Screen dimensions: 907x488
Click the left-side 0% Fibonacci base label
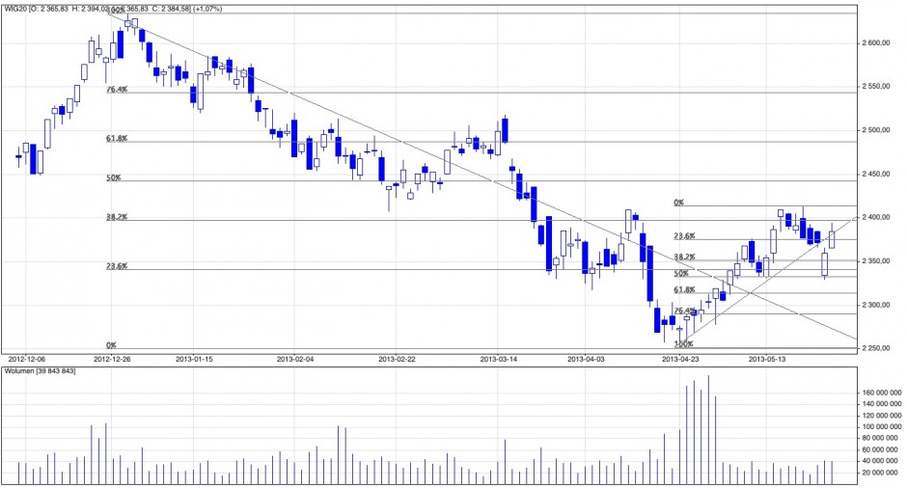tap(111, 344)
